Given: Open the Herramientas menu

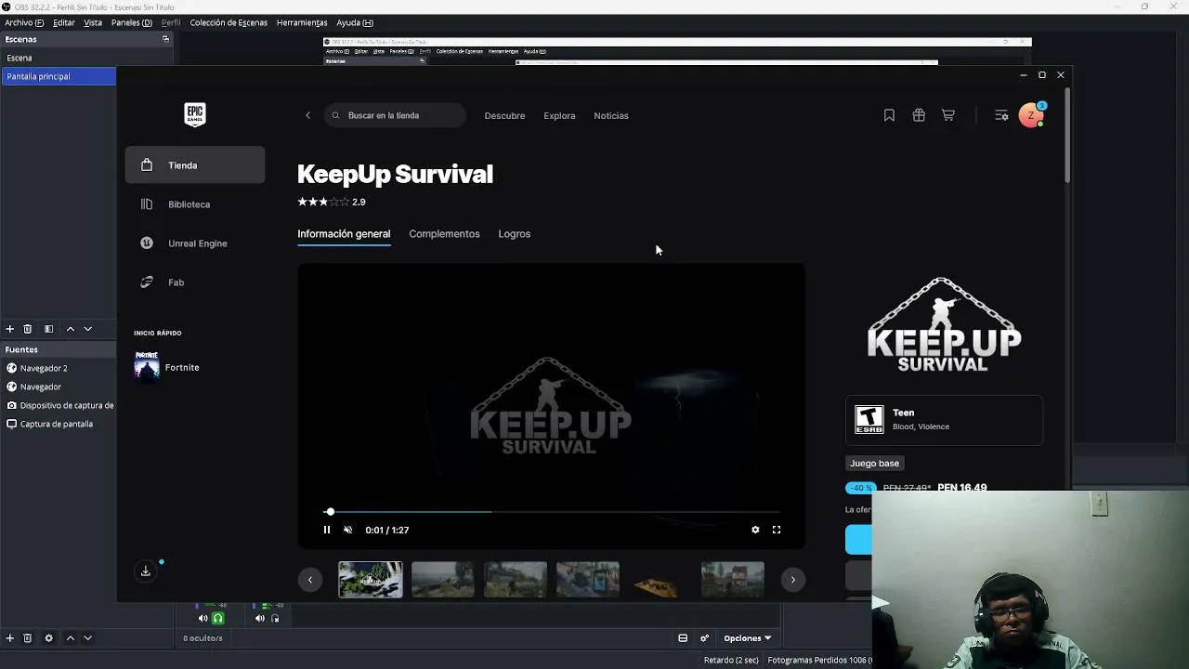Looking at the screenshot, I should click(x=302, y=22).
